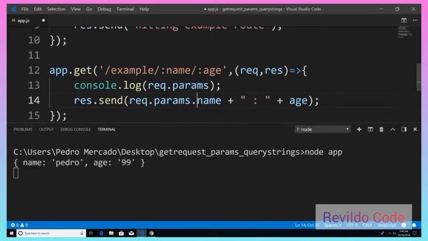Click 'console' on line 13
Viewport: 428px width, 241px height.
pos(95,86)
